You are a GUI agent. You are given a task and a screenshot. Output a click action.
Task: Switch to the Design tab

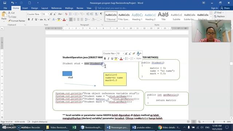pyautogui.click(x=35, y=8)
